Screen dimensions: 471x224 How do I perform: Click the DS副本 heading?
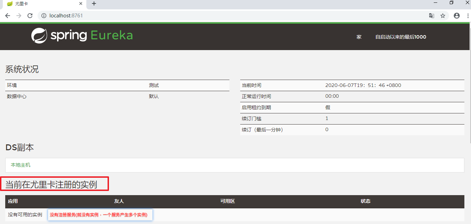tap(19, 147)
